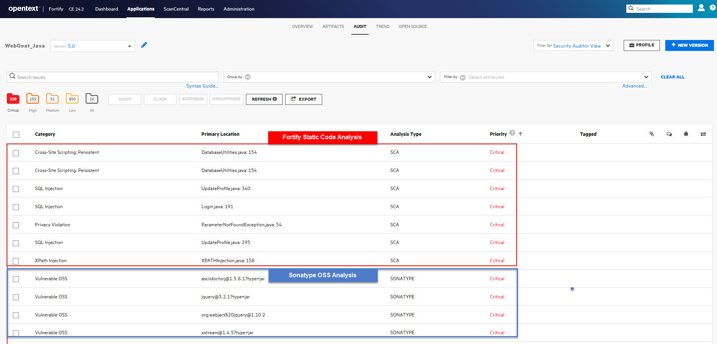717x344 pixels.
Task: Expand the Version 5.0 dropdown
Action: pyautogui.click(x=129, y=46)
